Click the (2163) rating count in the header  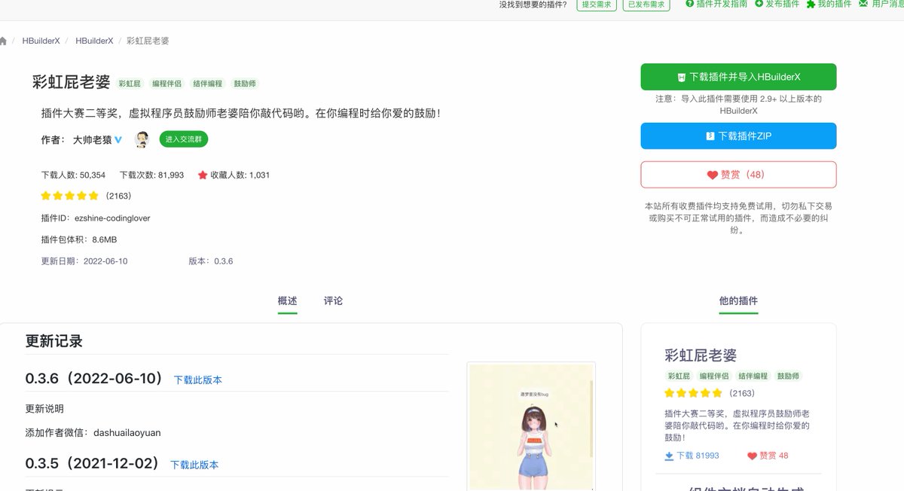coord(118,196)
